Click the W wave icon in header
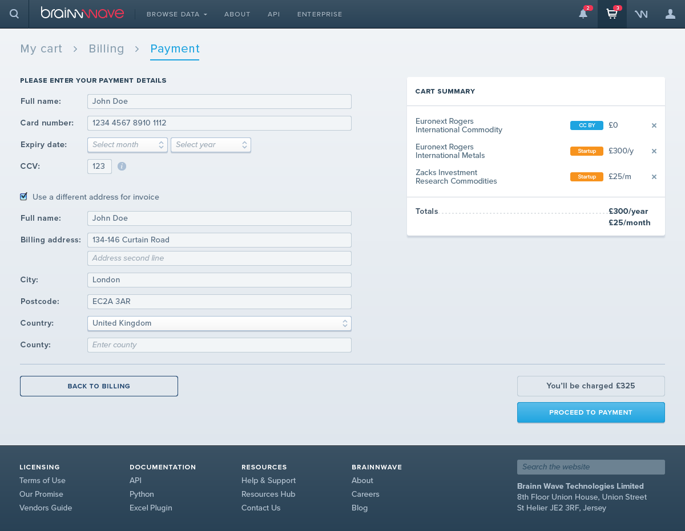This screenshot has width=685, height=531. 641,14
